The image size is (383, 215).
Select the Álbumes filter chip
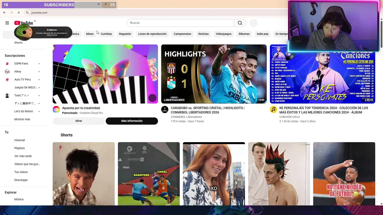pos(244,34)
